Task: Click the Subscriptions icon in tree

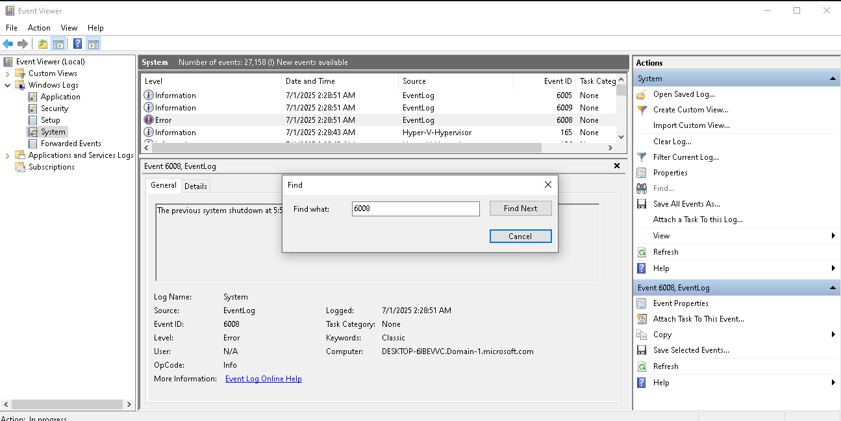Action: pyautogui.click(x=20, y=167)
